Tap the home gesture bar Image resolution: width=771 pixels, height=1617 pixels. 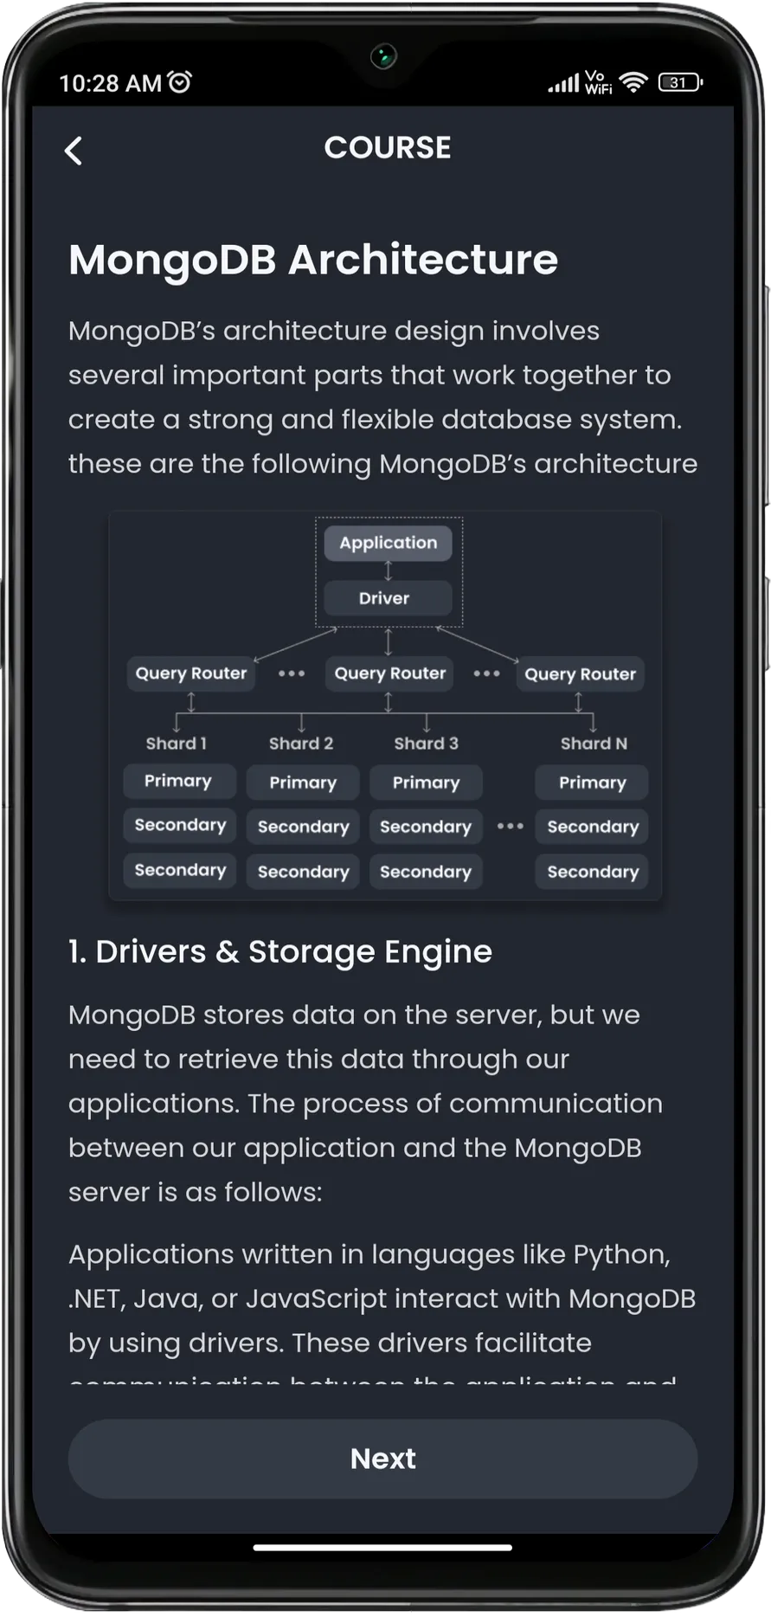(382, 1547)
